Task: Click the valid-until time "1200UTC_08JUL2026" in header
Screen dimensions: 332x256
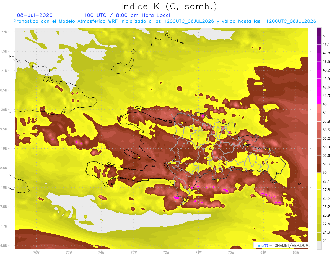Action: pyautogui.click(x=291, y=21)
